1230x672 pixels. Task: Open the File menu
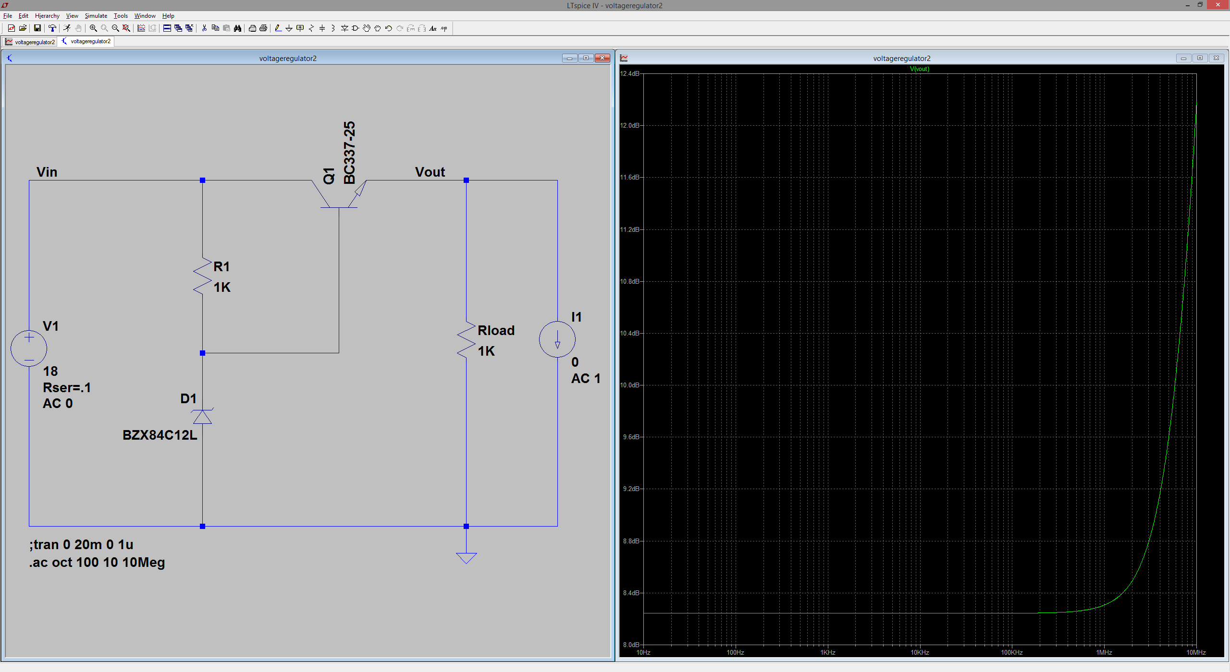pyautogui.click(x=8, y=16)
